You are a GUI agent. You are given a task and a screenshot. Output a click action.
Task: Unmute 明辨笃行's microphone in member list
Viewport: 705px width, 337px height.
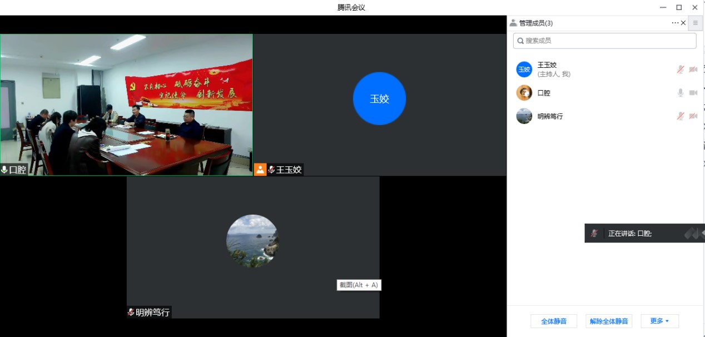[x=680, y=116]
